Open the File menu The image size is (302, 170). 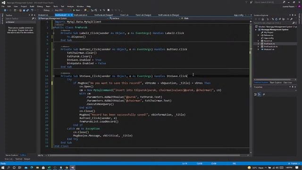click(x=3, y=6)
